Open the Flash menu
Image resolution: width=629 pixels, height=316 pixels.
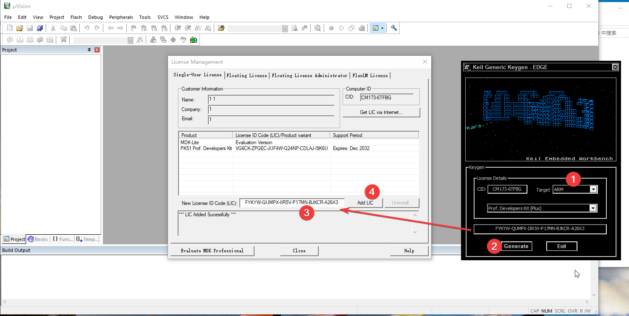pyautogui.click(x=76, y=17)
